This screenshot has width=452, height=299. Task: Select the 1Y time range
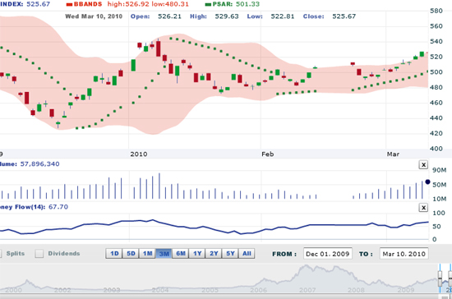click(x=197, y=254)
